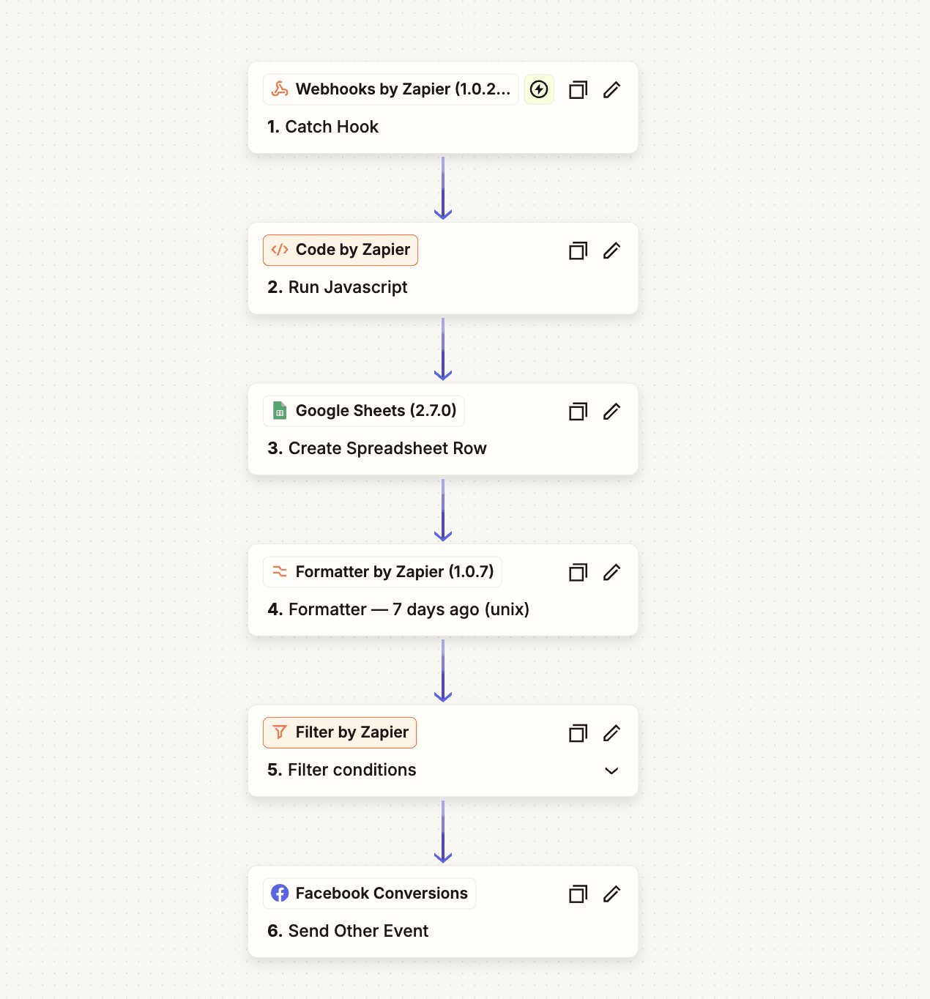
Task: Open the edit pencil on Run Javascript
Action: [611, 250]
